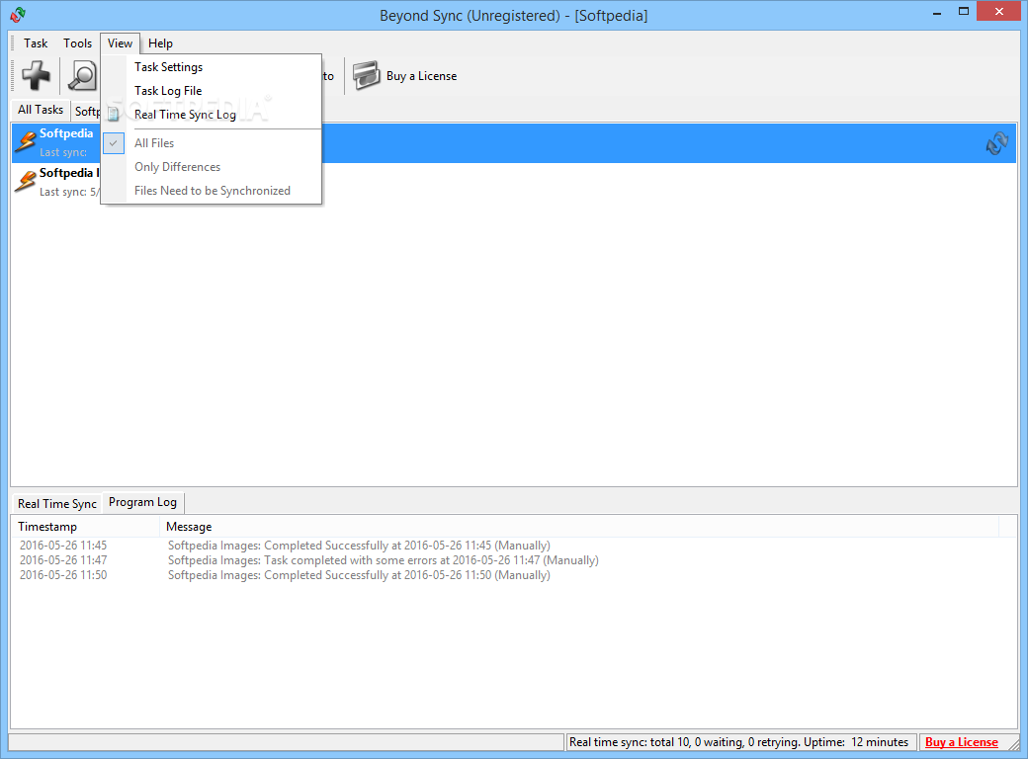1028x759 pixels.
Task: Click the credit card Buy a License icon
Action: click(x=366, y=75)
